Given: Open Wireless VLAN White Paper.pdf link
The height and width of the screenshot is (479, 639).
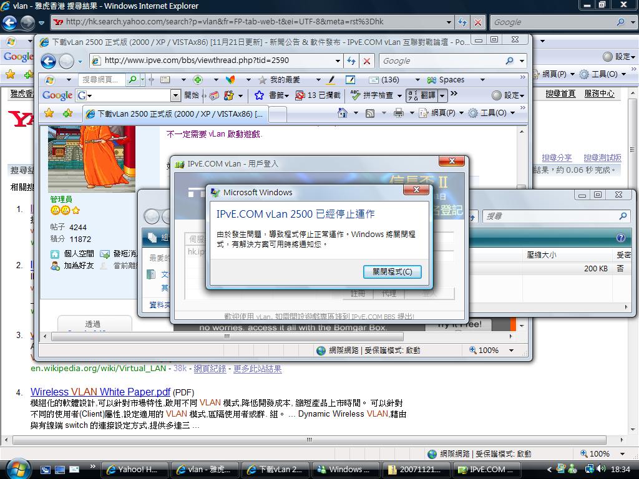Looking at the screenshot, I should 100,392.
